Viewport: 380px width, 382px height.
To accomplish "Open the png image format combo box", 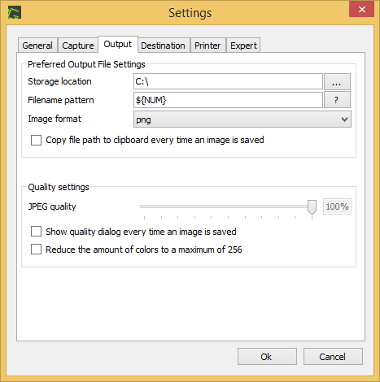I will (x=242, y=119).
